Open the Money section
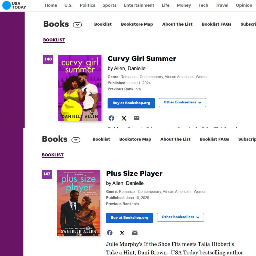This screenshot has height=256, width=256. click(x=184, y=5)
